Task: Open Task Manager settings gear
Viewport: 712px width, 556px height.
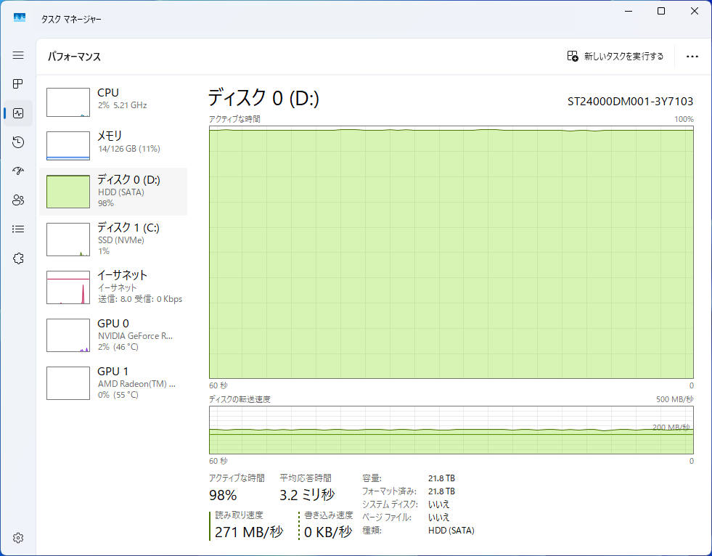Action: click(18, 538)
